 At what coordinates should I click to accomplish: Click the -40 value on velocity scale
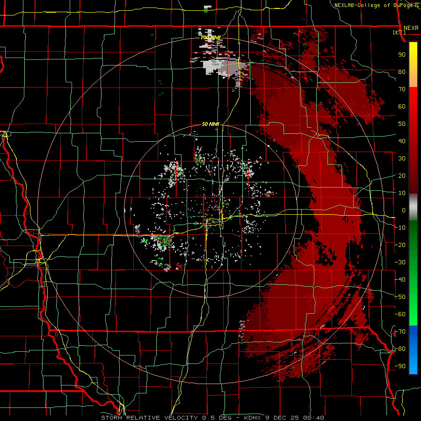pos(400,280)
